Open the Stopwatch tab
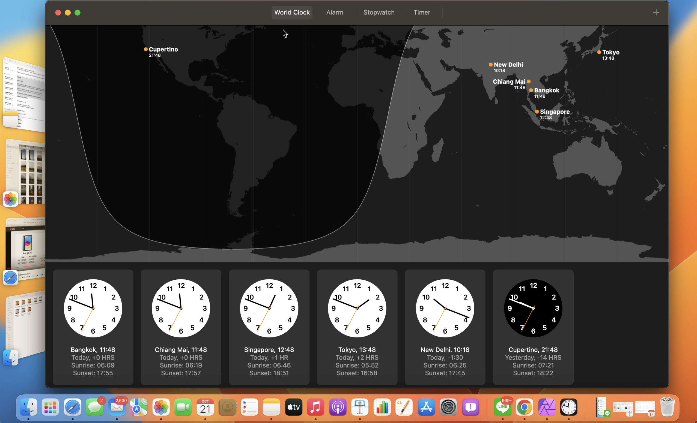Image resolution: width=697 pixels, height=423 pixels. 379,13
